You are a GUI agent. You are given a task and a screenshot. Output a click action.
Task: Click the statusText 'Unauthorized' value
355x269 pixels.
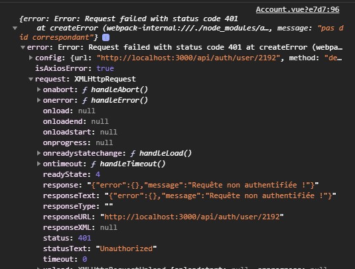126,248
